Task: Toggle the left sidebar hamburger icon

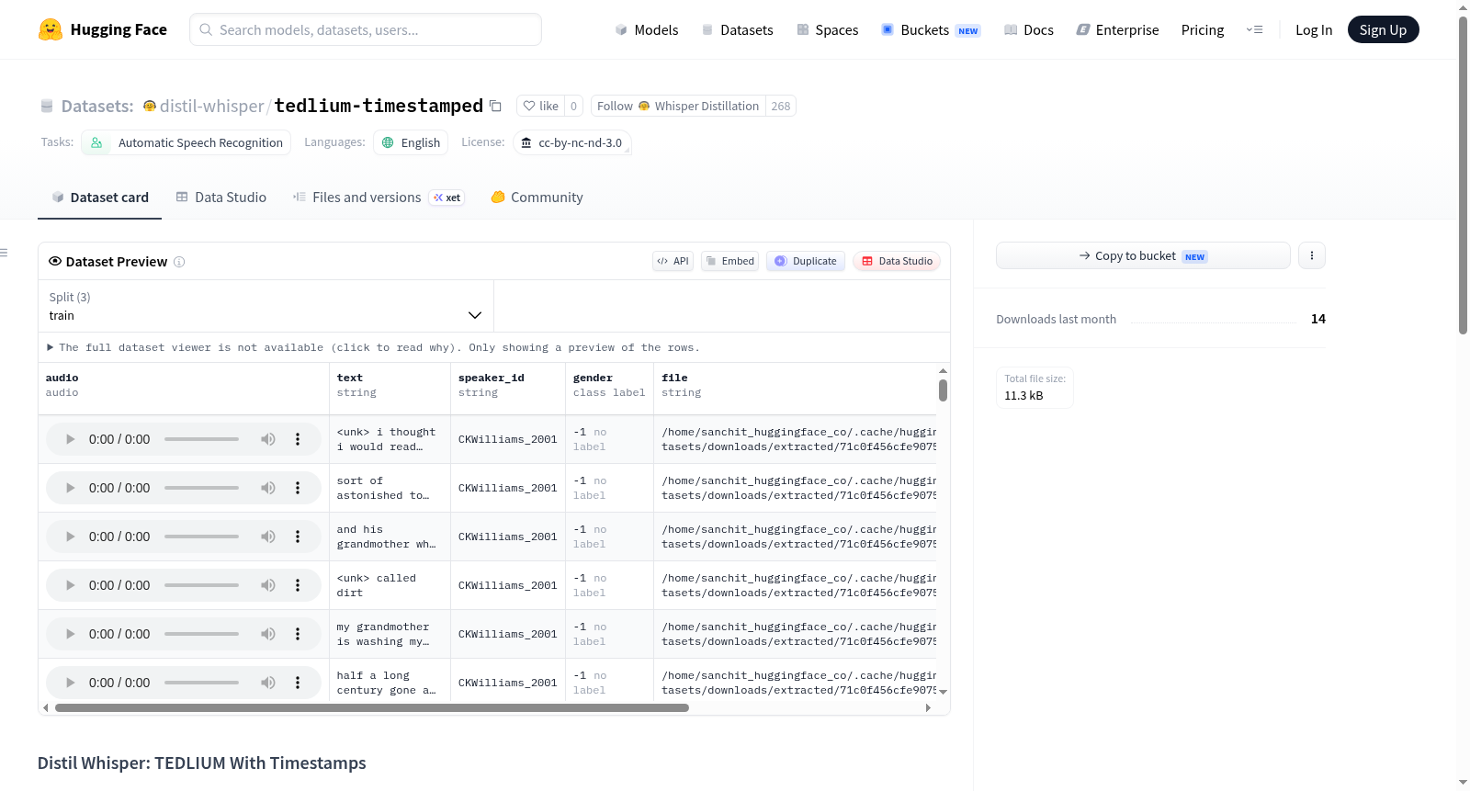Action: (4, 253)
